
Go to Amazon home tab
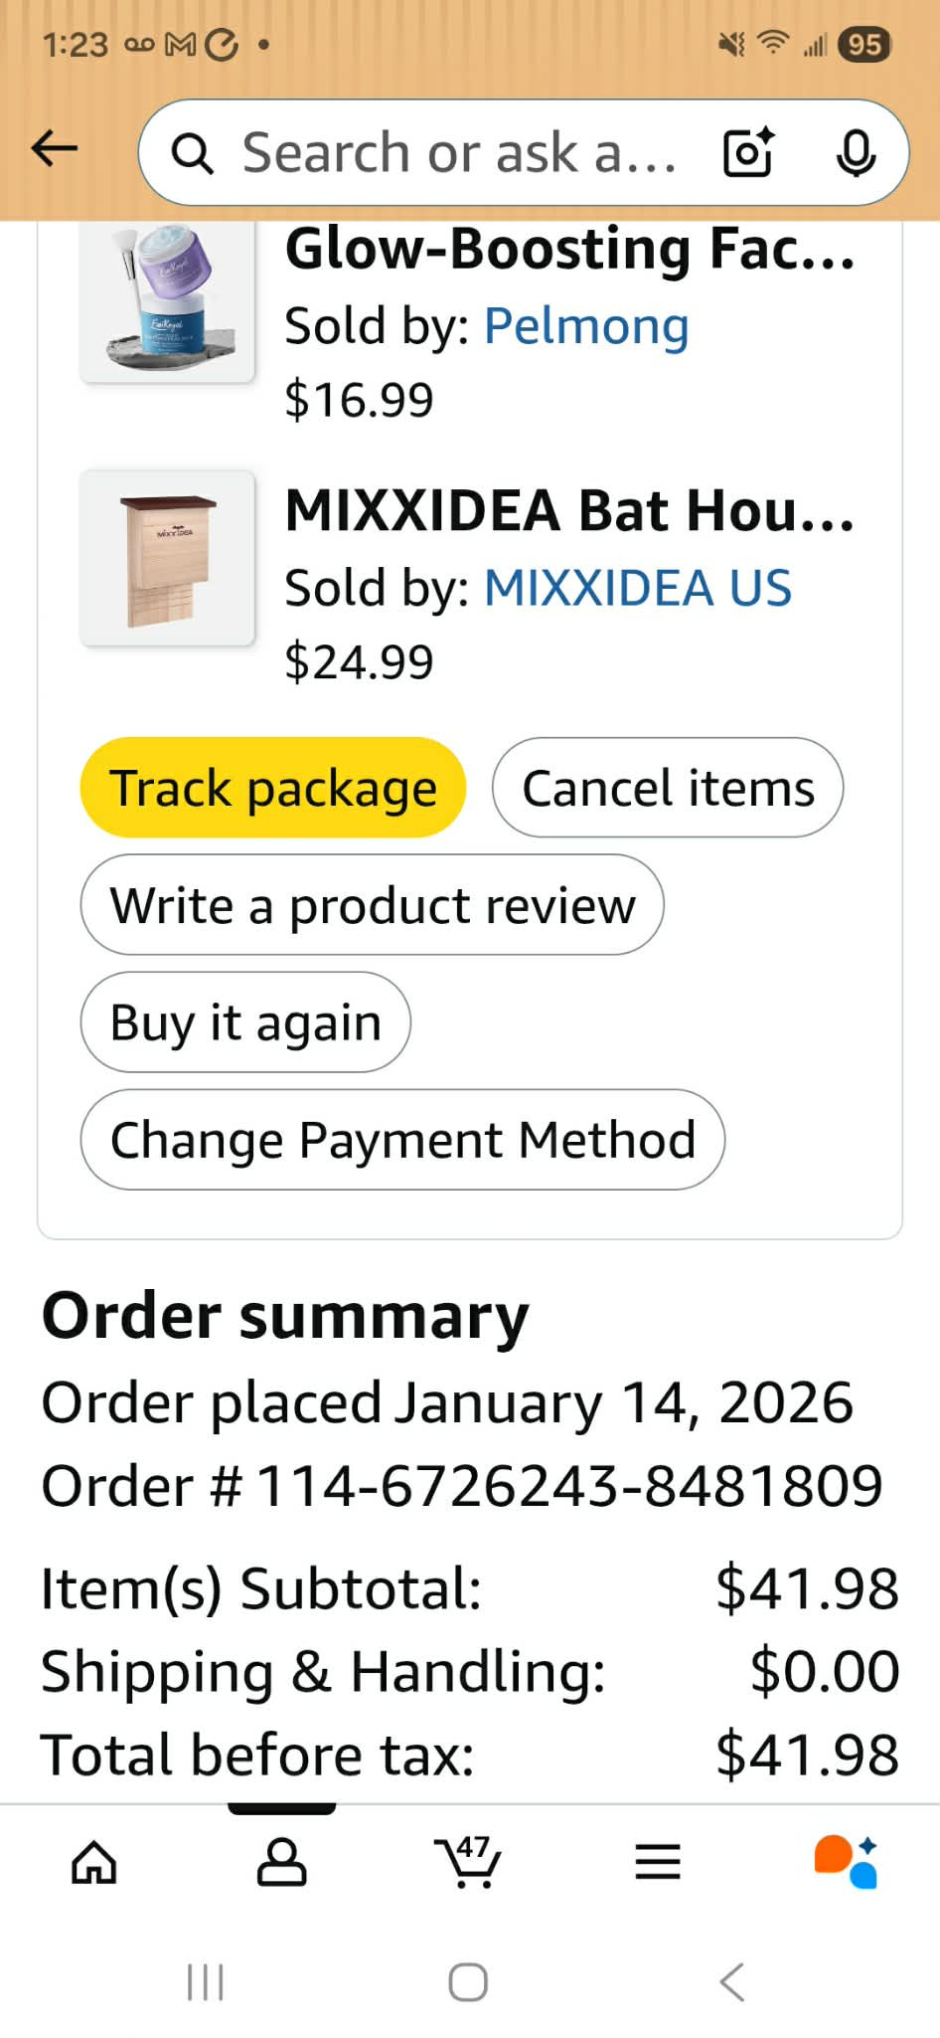click(94, 1862)
